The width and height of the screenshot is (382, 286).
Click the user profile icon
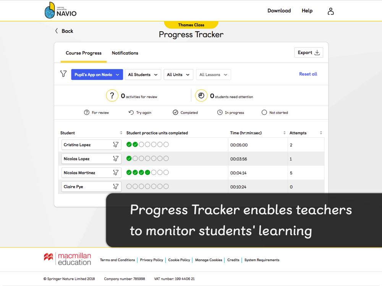point(330,11)
